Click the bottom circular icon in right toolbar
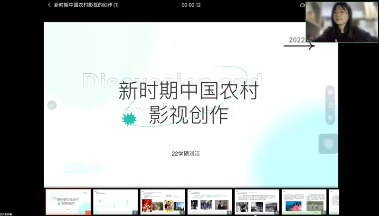This screenshot has height=216, width=379. tap(330, 118)
